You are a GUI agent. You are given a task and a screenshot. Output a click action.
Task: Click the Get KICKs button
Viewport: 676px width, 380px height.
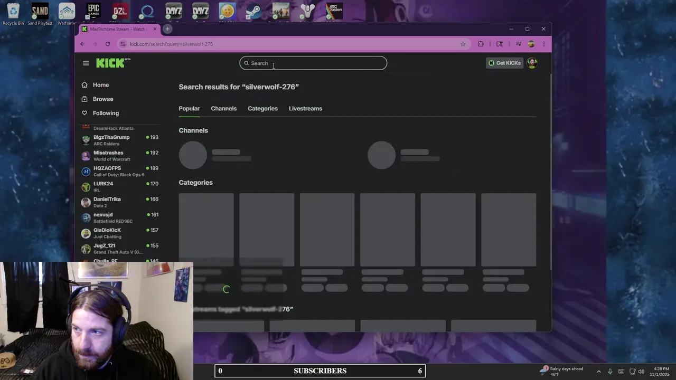[x=504, y=63]
